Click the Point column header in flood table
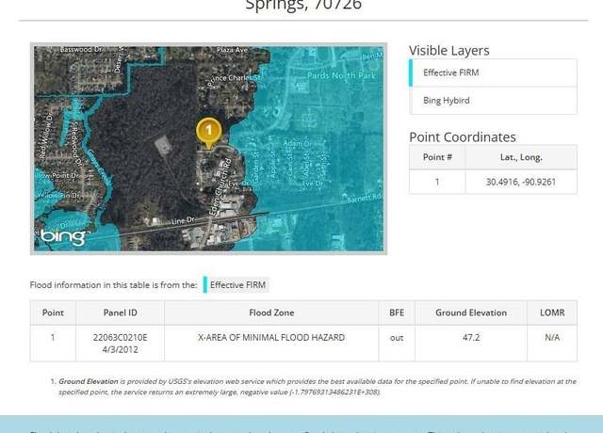This screenshot has height=433, width=603. pos(53,313)
